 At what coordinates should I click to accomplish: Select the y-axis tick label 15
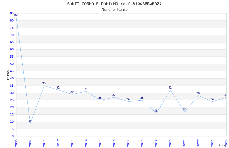point(12,115)
